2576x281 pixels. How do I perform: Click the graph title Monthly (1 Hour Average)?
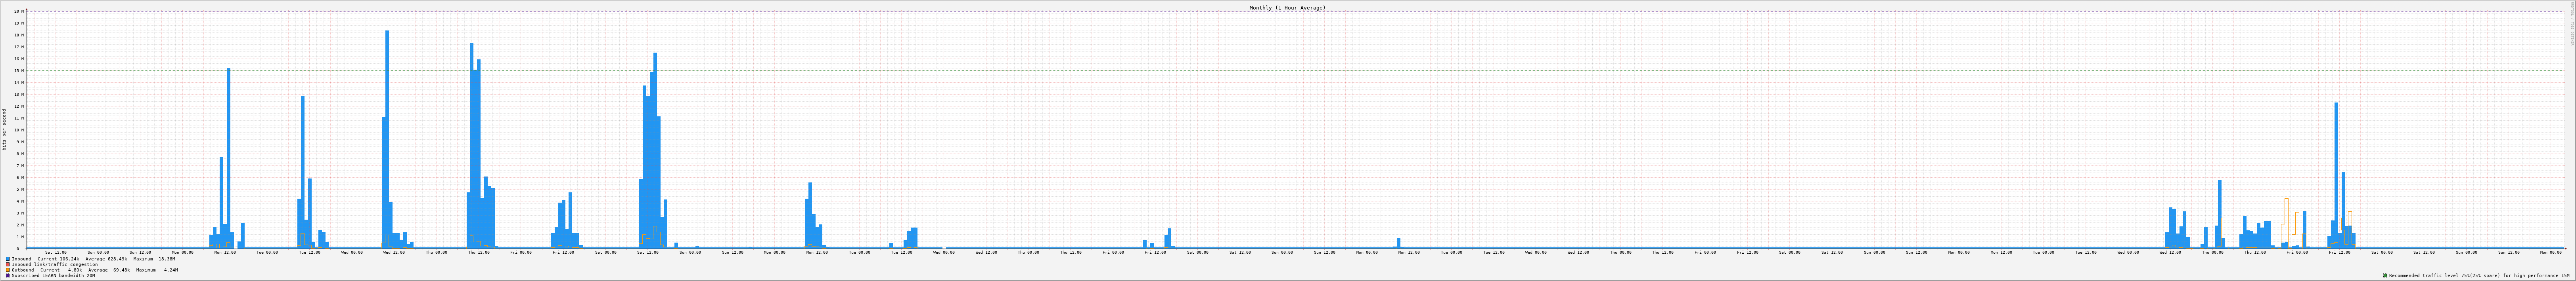tap(1287, 8)
